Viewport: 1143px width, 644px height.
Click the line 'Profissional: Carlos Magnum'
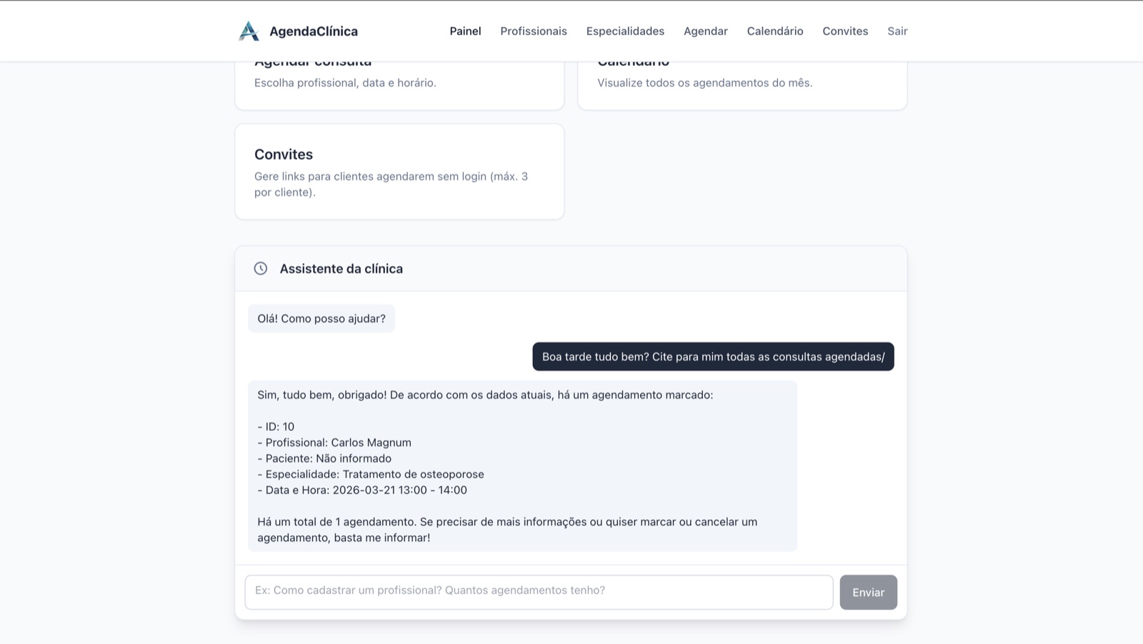[334, 442]
